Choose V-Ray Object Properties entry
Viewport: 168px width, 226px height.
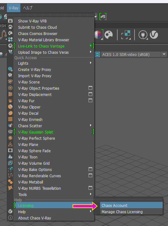point(50,88)
